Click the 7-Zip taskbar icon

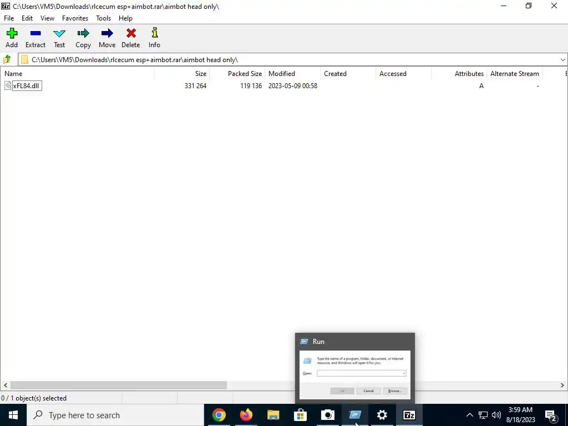point(409,415)
